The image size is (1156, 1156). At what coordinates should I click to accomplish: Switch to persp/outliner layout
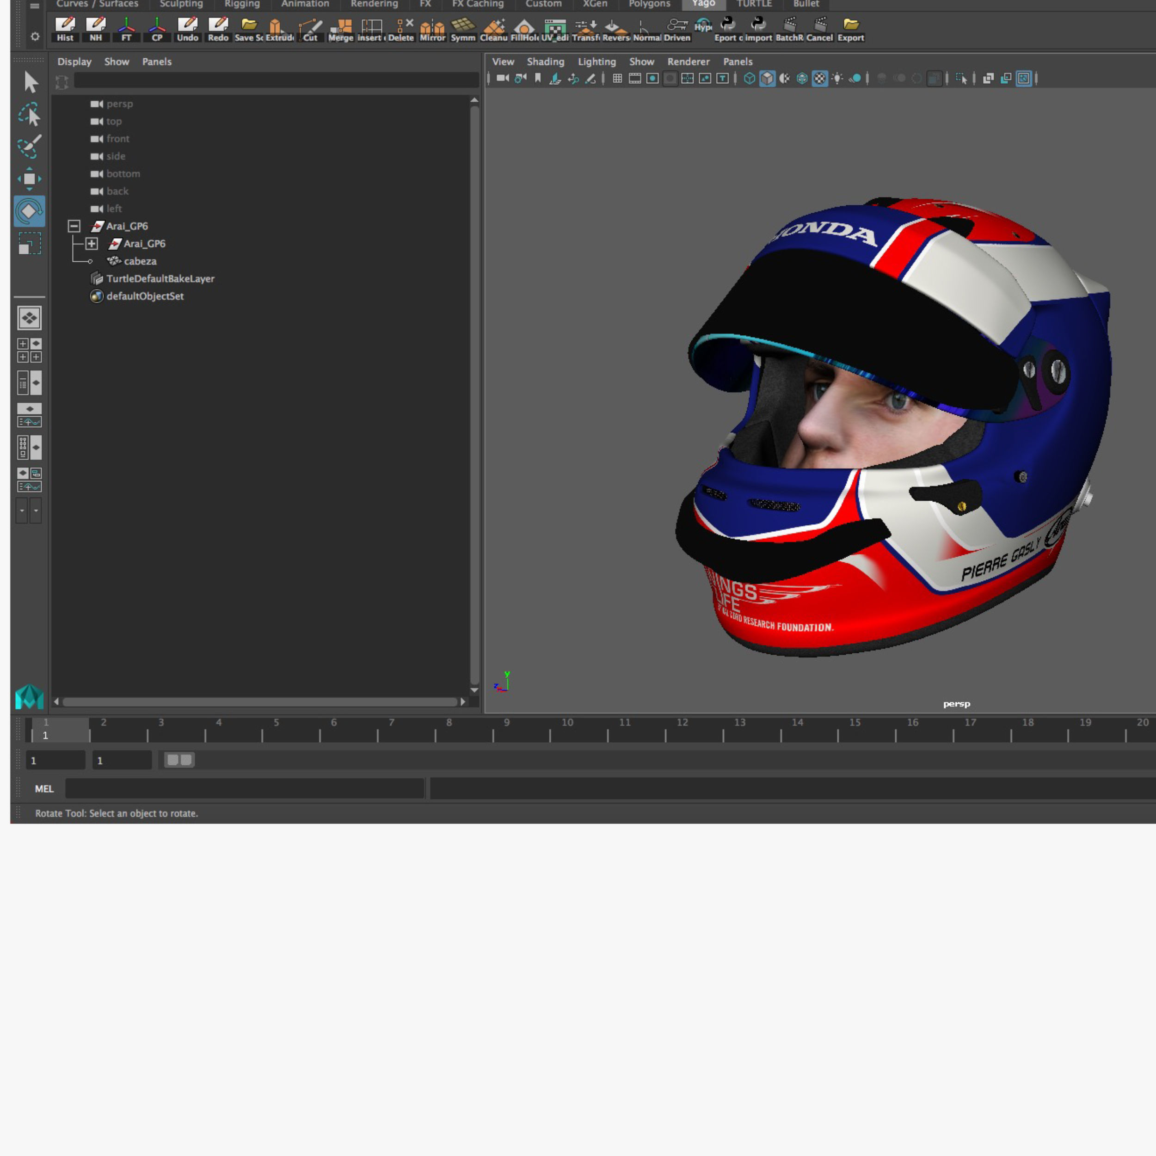click(29, 383)
